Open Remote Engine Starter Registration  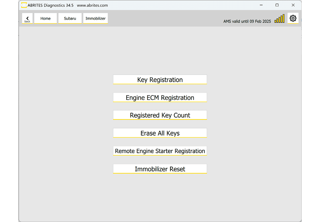pos(160,151)
